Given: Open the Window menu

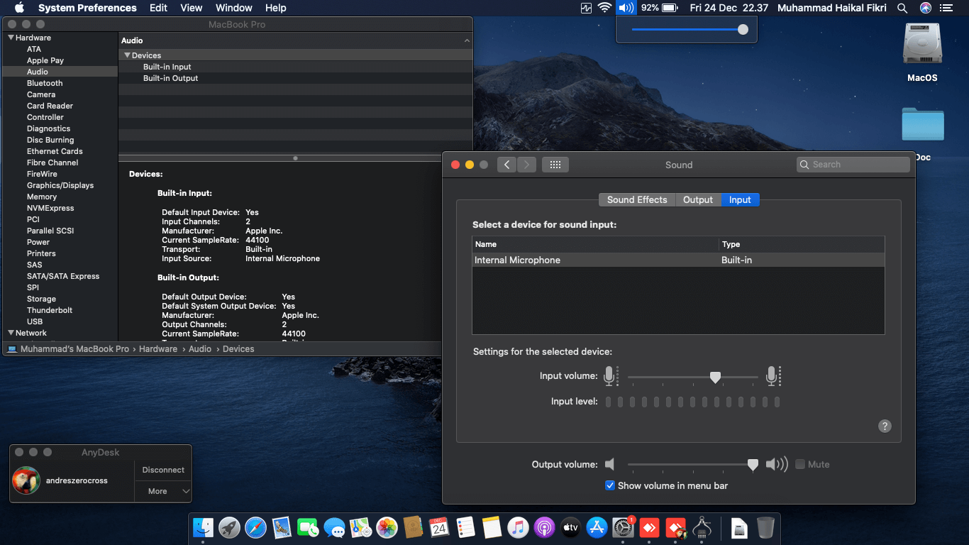Looking at the screenshot, I should point(233,8).
